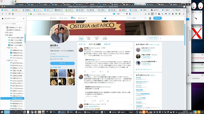
Task: Retweet the first tweet
Action: (93, 72)
